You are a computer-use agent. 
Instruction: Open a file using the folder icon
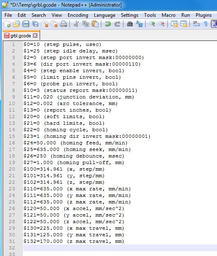point(16,24)
